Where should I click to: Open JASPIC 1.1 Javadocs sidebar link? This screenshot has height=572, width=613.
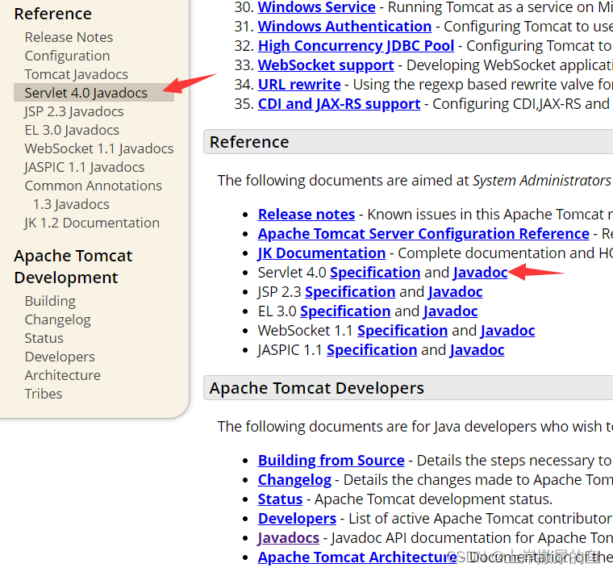pyautogui.click(x=85, y=167)
